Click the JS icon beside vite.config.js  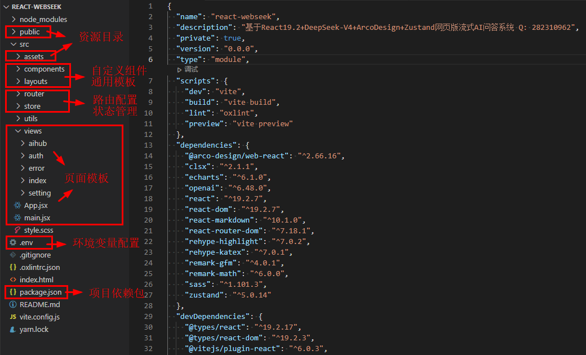coord(13,317)
